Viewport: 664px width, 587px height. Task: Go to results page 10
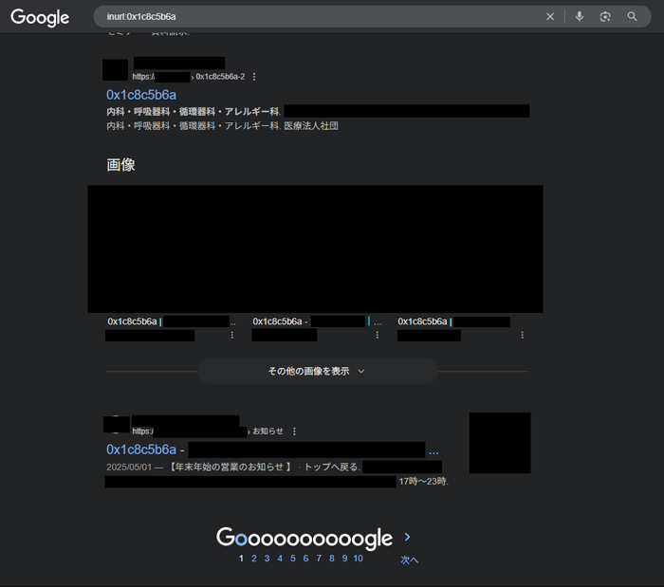359,559
